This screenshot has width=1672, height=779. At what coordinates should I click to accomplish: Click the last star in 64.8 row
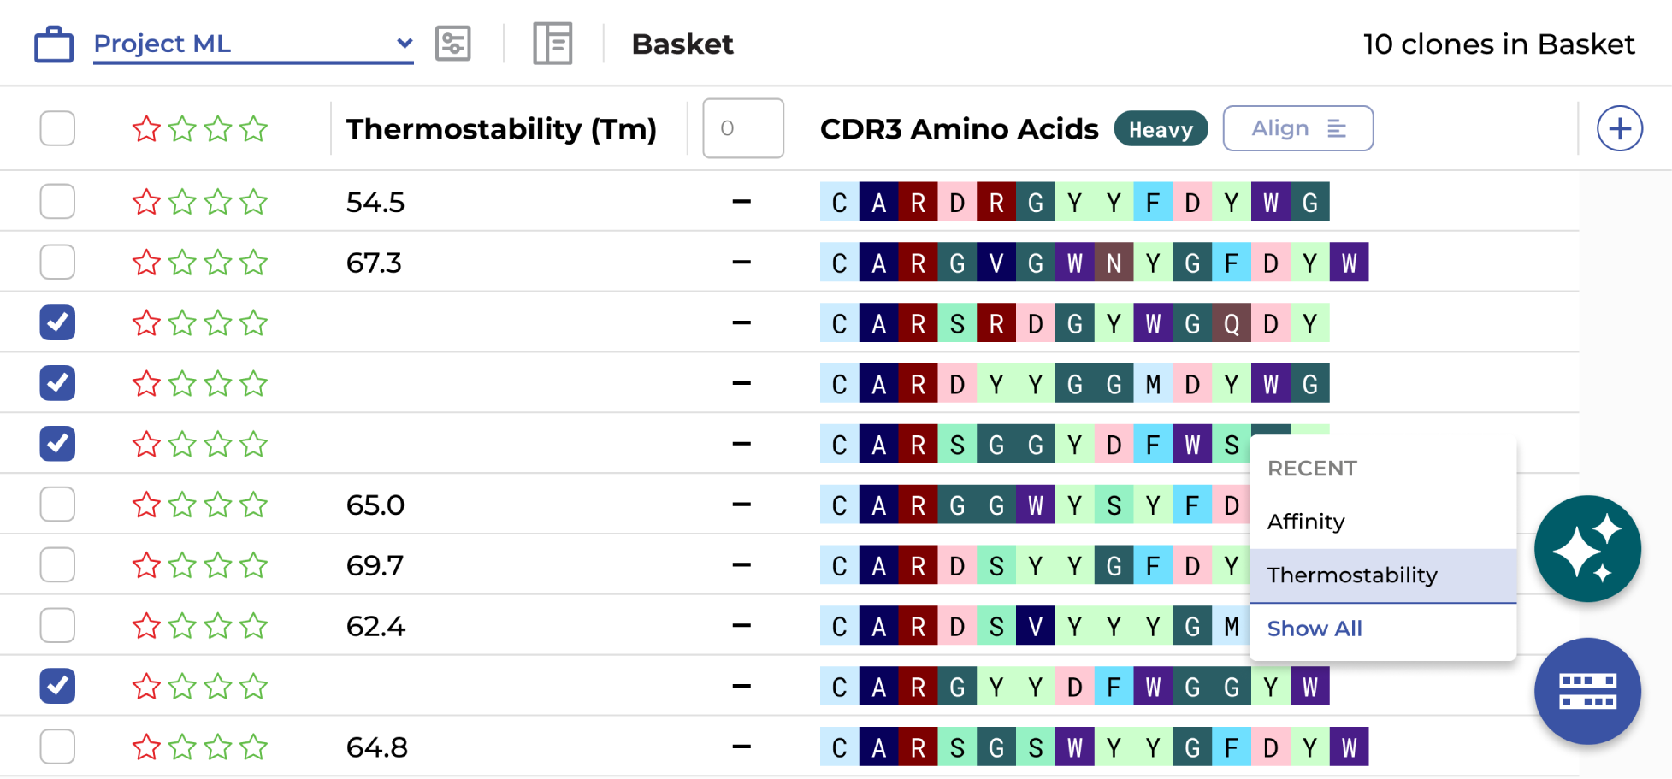click(x=254, y=747)
